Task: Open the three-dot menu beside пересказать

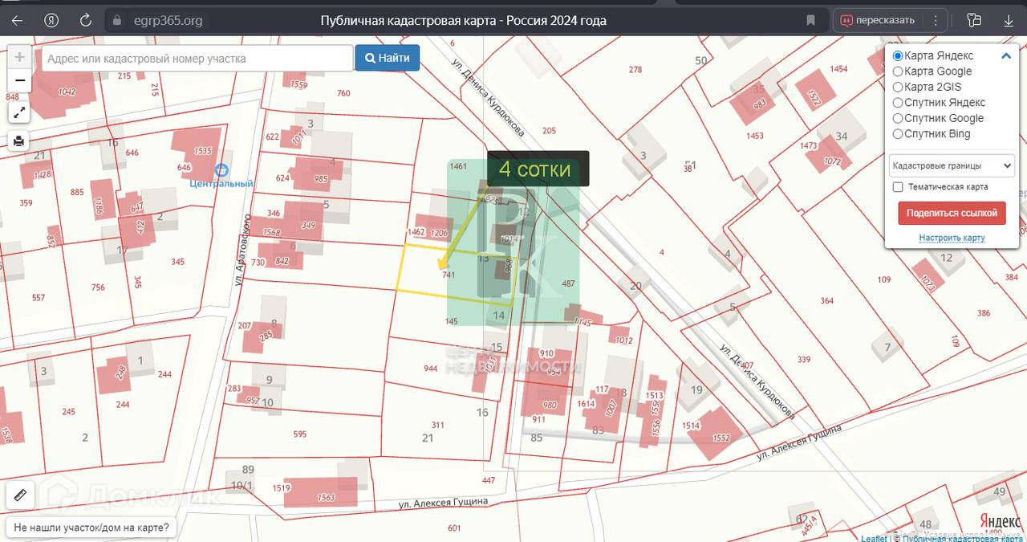Action: 935,20
